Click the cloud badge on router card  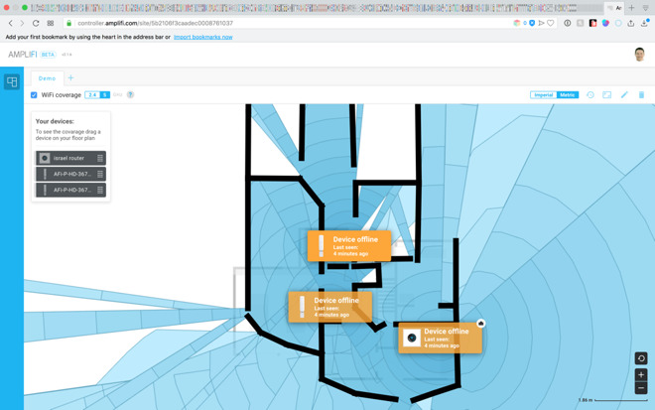coord(480,323)
